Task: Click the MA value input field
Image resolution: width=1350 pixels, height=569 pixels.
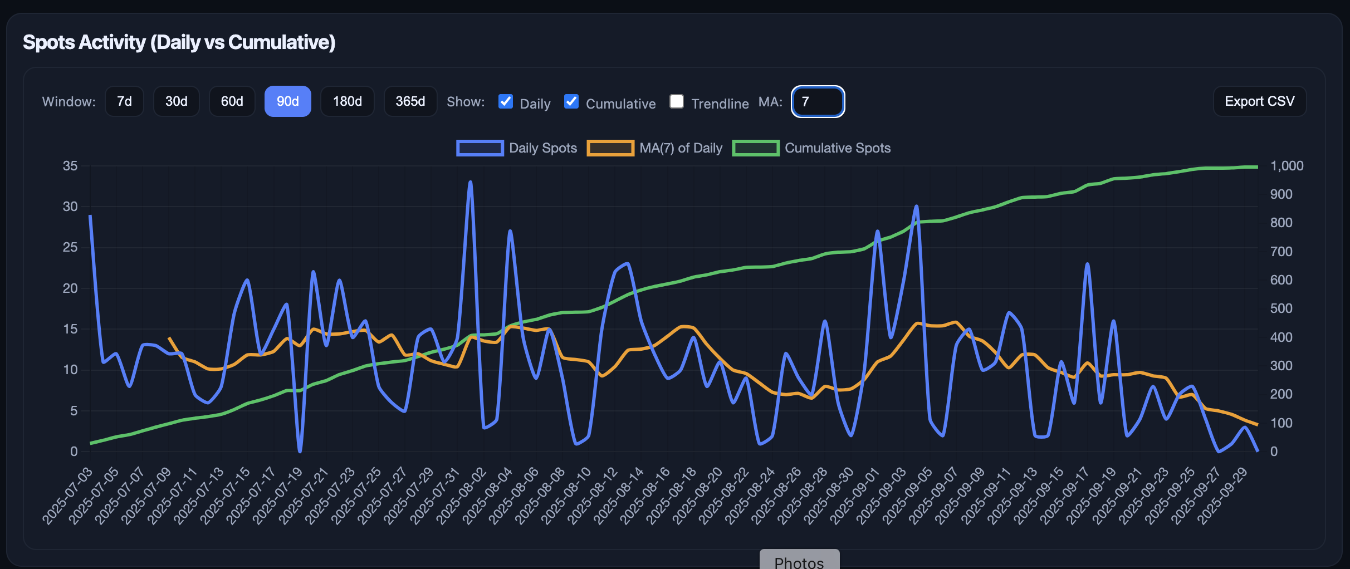Action: (x=817, y=101)
